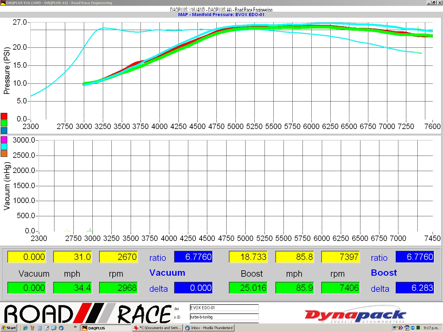The width and height of the screenshot is (443, 332).
Task: Switch to DAQPLUS taskbar button
Action: pyautogui.click(x=106, y=328)
